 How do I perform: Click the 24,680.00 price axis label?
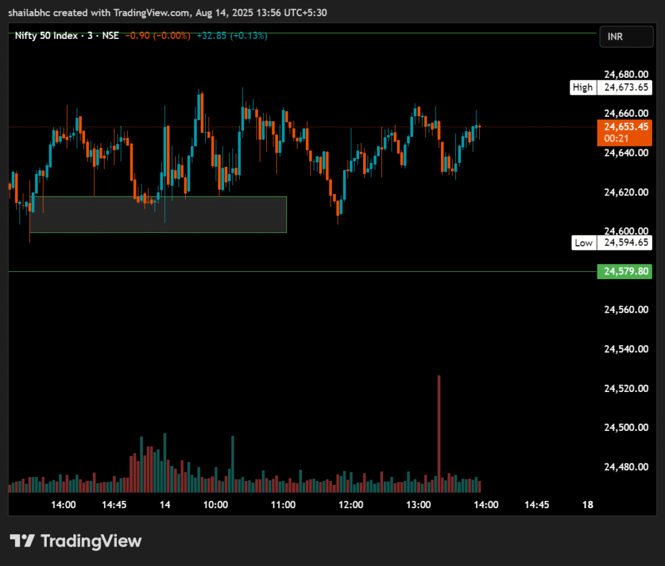point(626,74)
